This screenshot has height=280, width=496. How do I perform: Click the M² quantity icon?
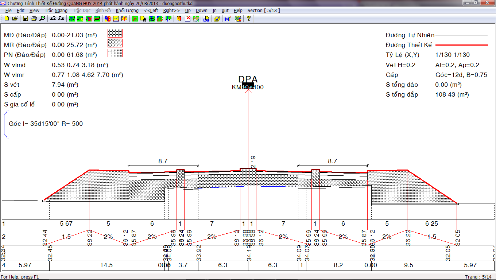pos(228,18)
